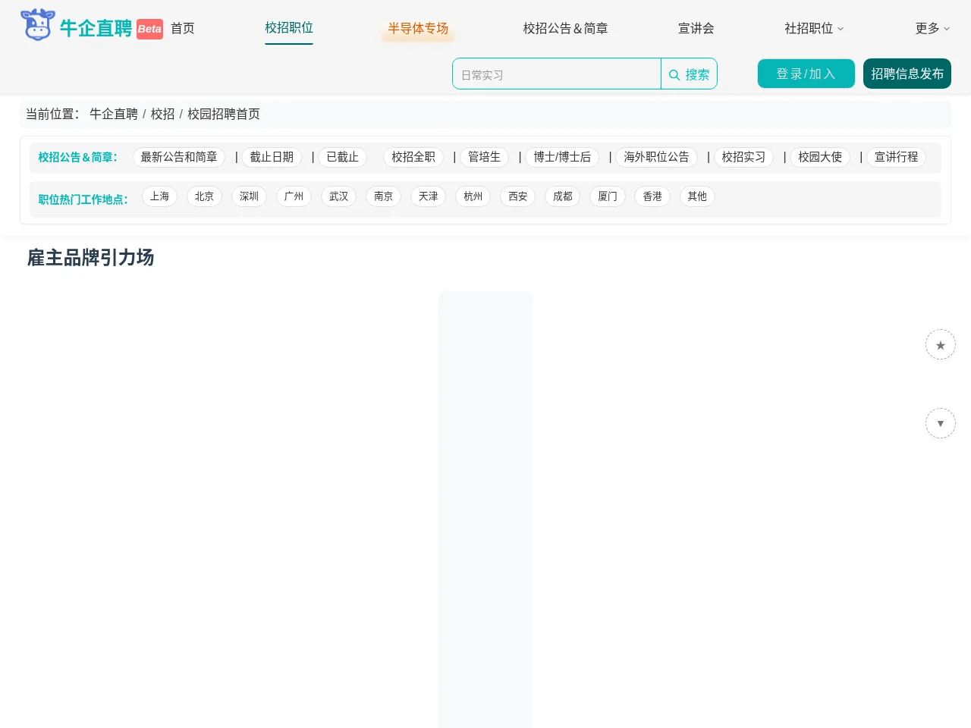Select the 最新公告和简章 filter
Viewport: 971px width, 728px height.
tap(179, 157)
